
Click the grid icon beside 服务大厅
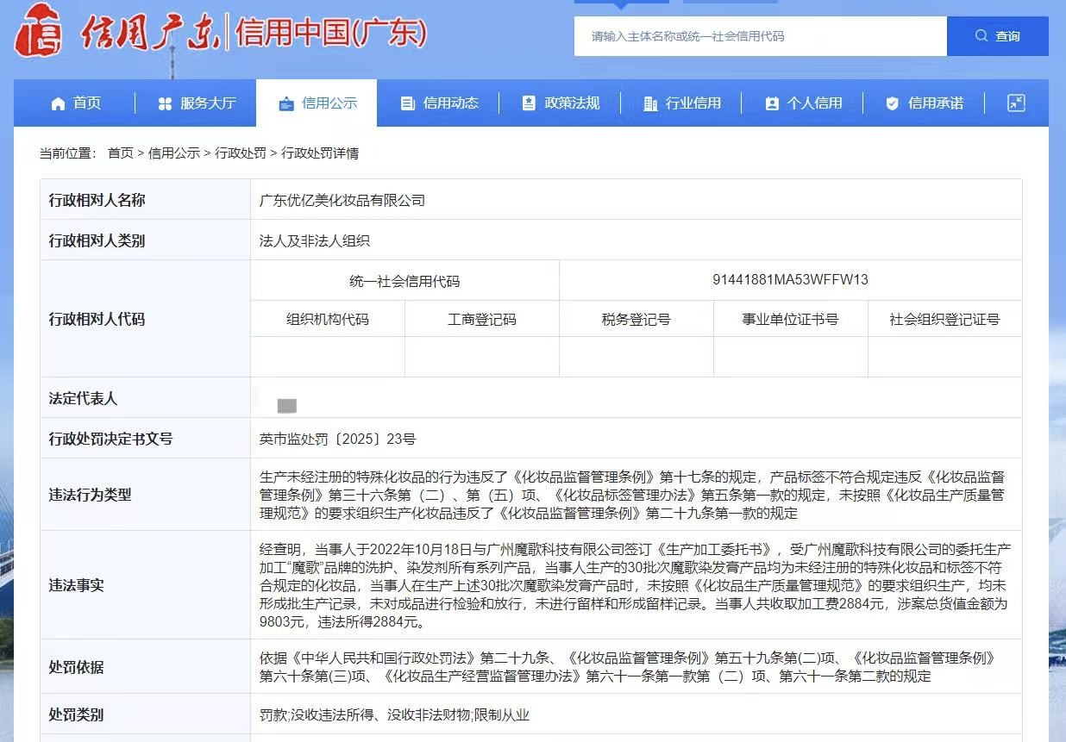[x=166, y=103]
